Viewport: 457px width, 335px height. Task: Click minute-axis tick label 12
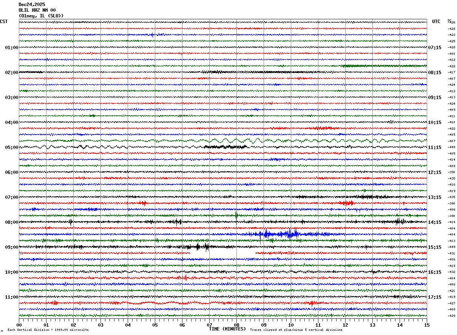click(345, 325)
